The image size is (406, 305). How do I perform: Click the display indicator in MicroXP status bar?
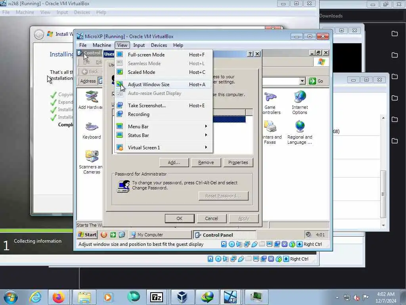point(269,244)
